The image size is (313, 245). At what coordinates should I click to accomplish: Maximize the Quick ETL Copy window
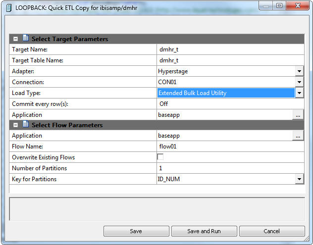279,5
